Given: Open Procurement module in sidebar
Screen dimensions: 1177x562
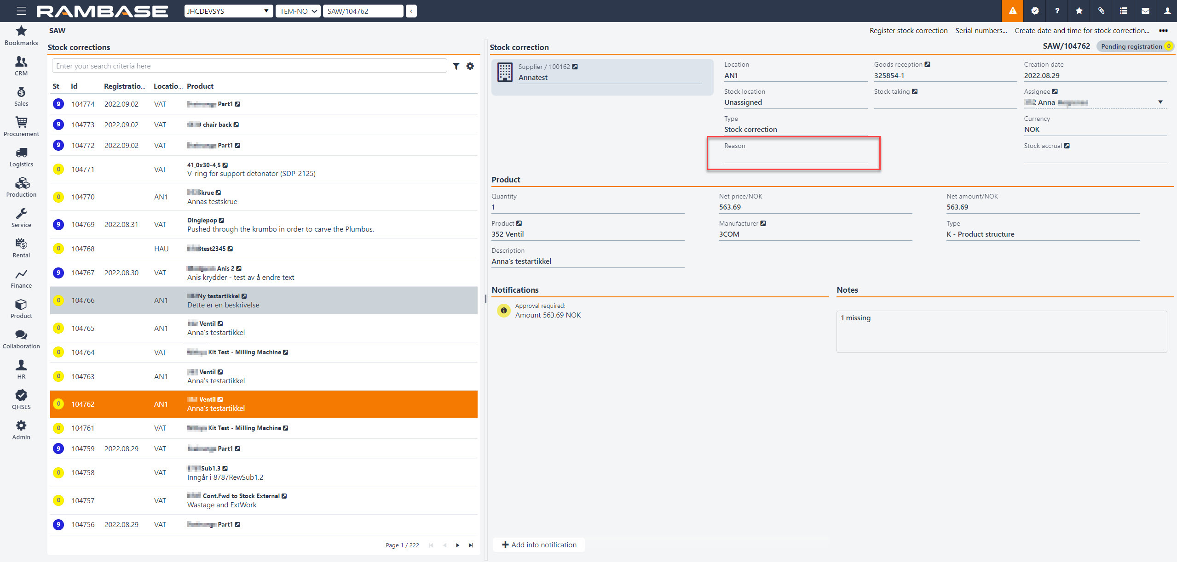Looking at the screenshot, I should [x=21, y=126].
